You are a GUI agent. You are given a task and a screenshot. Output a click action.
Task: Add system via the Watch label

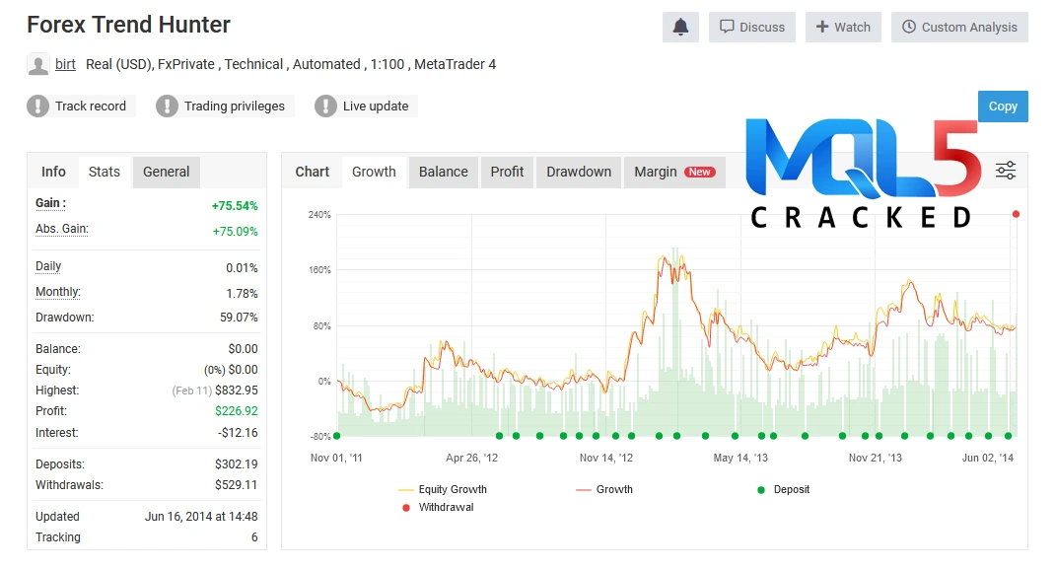pyautogui.click(x=853, y=27)
